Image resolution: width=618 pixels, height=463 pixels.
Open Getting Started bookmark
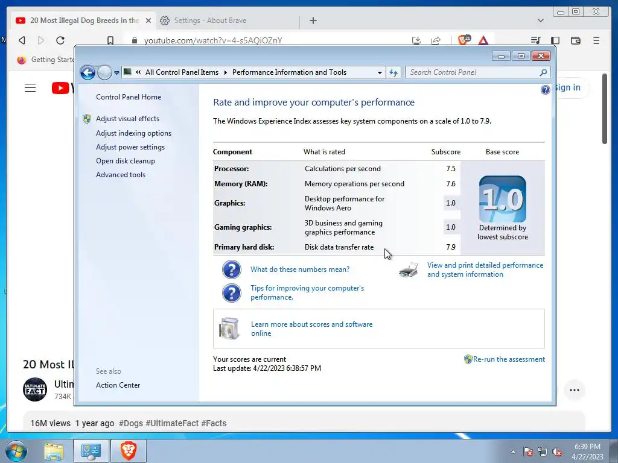click(46, 60)
